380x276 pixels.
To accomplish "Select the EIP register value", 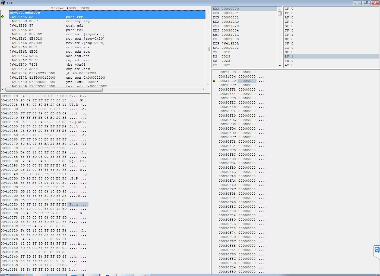I will 230,43.
